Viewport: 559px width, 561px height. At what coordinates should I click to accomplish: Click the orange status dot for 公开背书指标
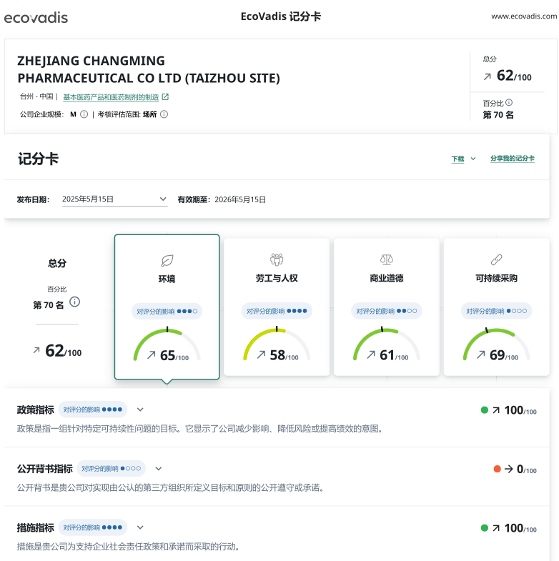(x=497, y=469)
